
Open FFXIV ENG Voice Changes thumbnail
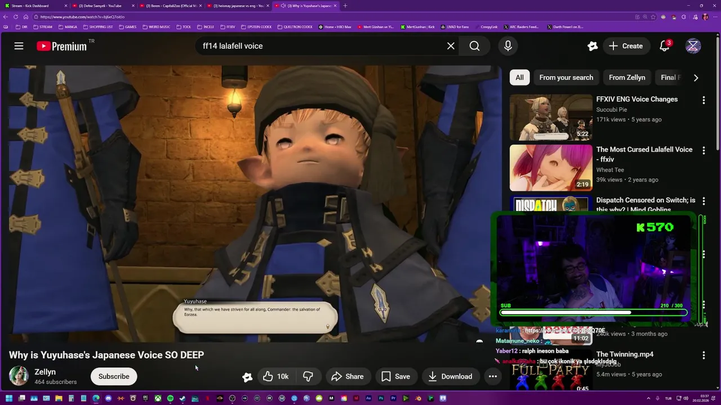(x=551, y=117)
